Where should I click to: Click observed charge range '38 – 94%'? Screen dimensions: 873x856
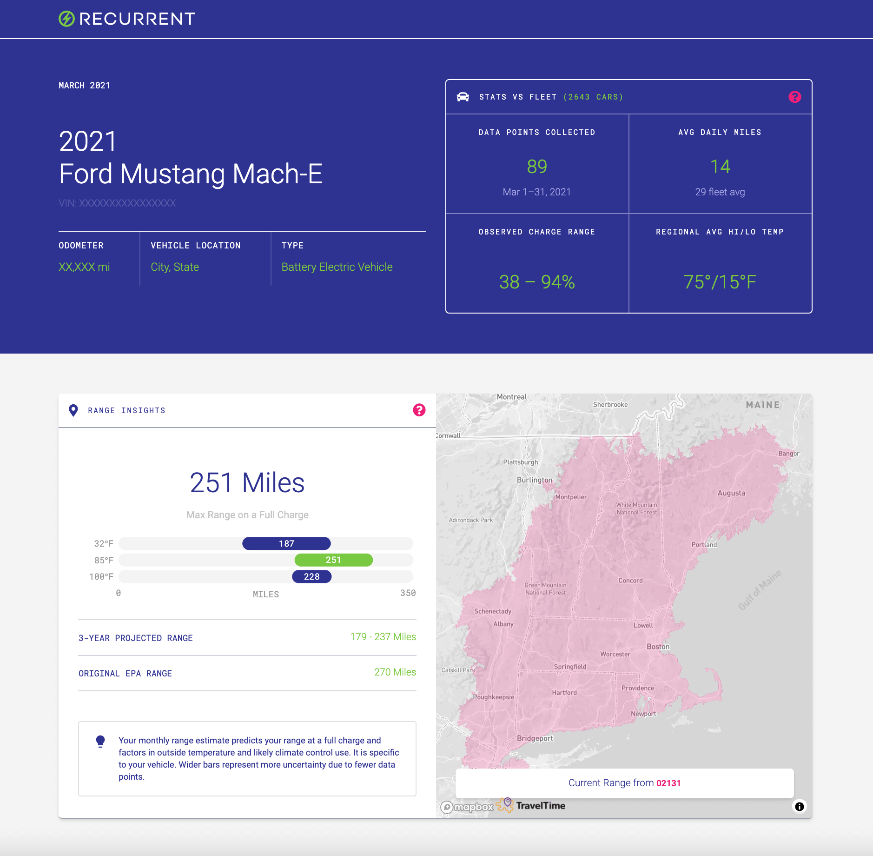coord(537,282)
